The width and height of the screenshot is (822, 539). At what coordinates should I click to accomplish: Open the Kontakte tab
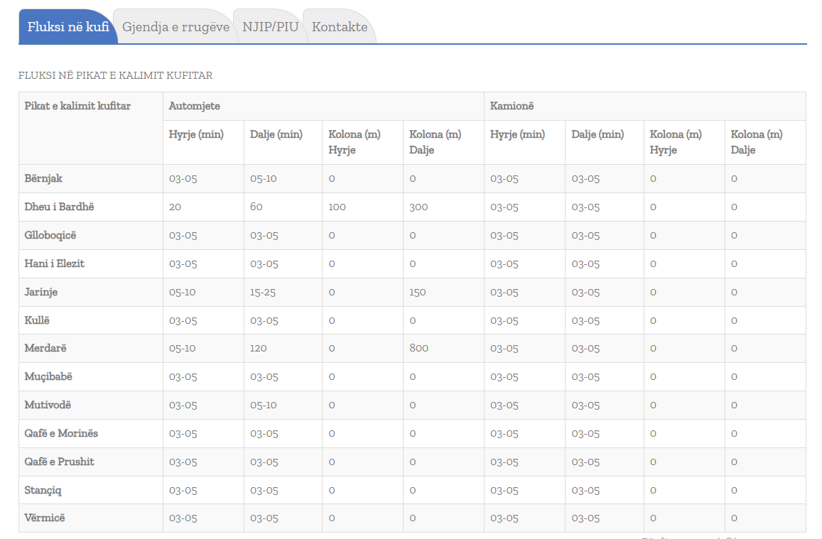(x=340, y=27)
